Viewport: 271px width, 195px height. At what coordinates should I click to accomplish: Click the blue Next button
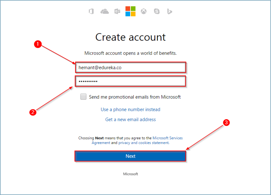pyautogui.click(x=130, y=156)
